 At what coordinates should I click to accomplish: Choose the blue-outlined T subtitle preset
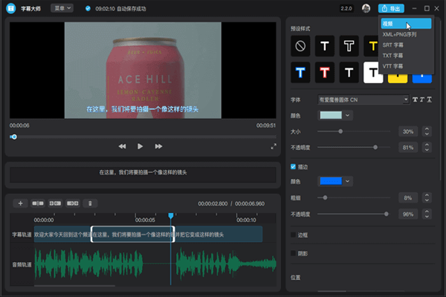pyautogui.click(x=300, y=72)
